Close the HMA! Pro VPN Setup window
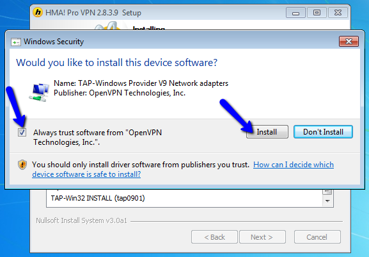Image resolution: width=369 pixels, height=257 pixels. pyautogui.click(x=338, y=13)
